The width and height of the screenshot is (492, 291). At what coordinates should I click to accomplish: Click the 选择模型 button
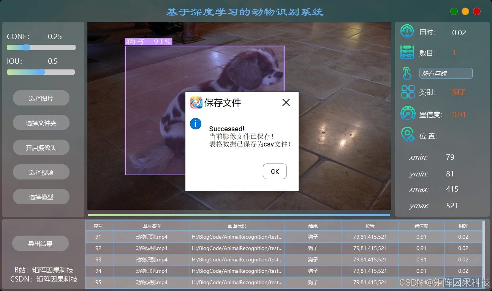41,197
